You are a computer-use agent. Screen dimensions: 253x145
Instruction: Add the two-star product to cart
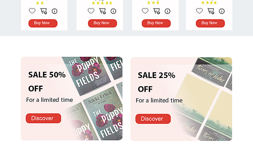click(x=44, y=11)
